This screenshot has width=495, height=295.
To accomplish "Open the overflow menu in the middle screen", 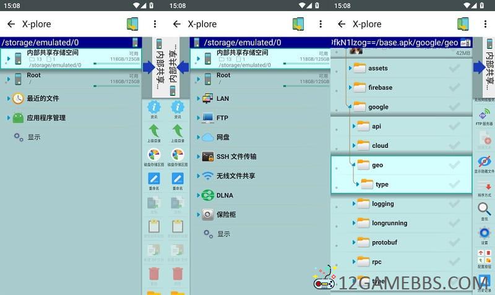I will (x=321, y=24).
